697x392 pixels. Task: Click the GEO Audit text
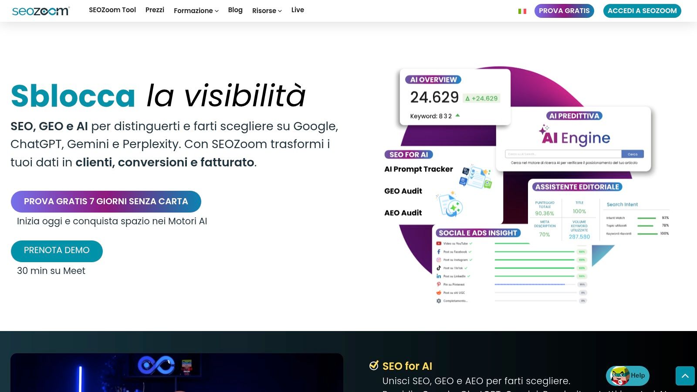click(x=403, y=191)
